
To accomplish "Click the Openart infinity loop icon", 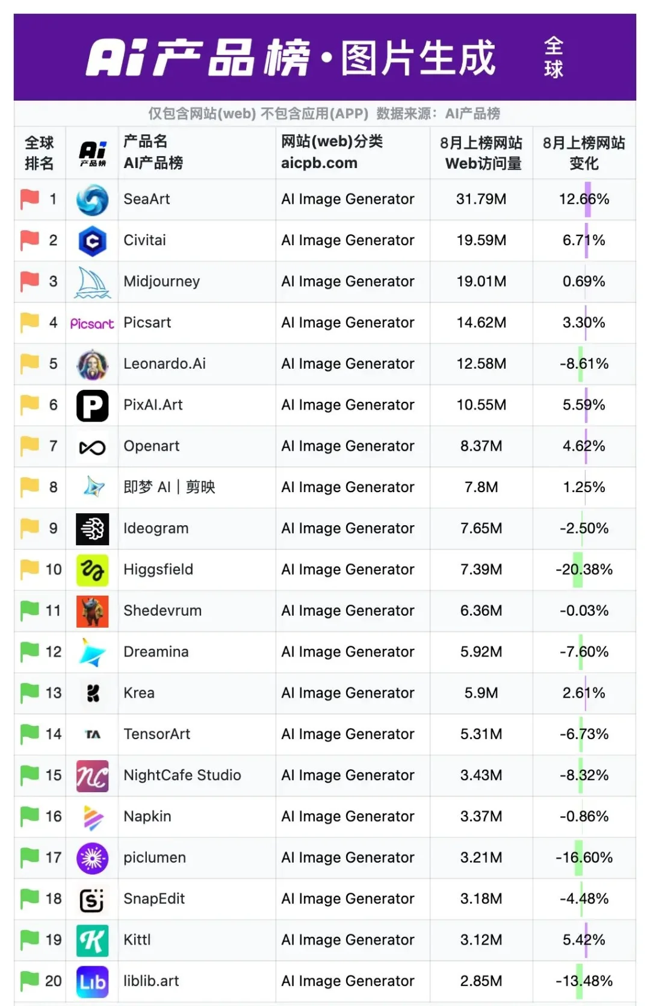I will click(93, 447).
